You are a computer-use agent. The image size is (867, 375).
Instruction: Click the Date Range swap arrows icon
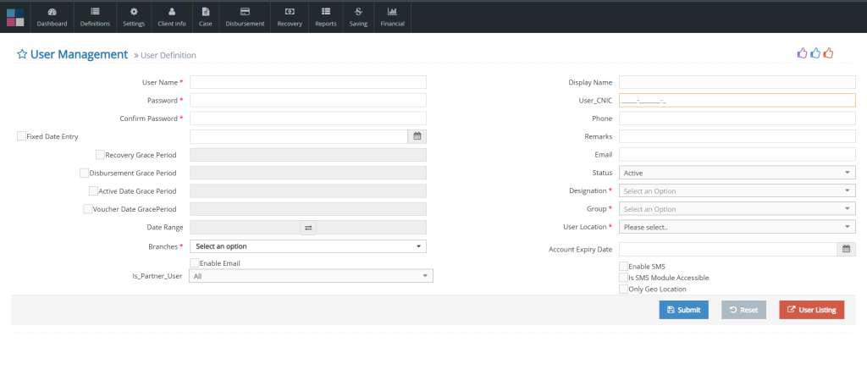tap(308, 227)
